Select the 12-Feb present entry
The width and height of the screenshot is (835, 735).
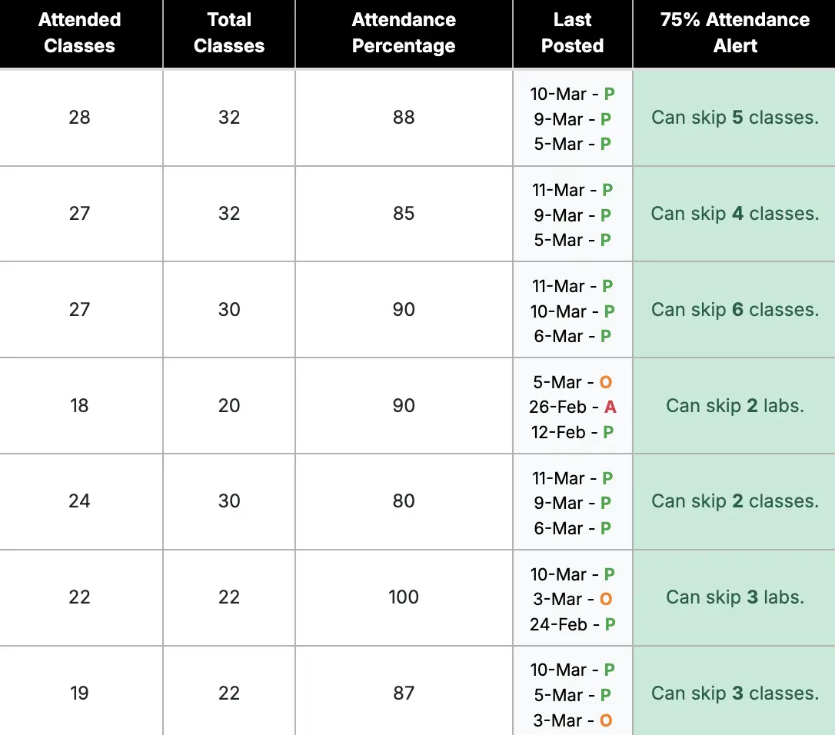573,432
